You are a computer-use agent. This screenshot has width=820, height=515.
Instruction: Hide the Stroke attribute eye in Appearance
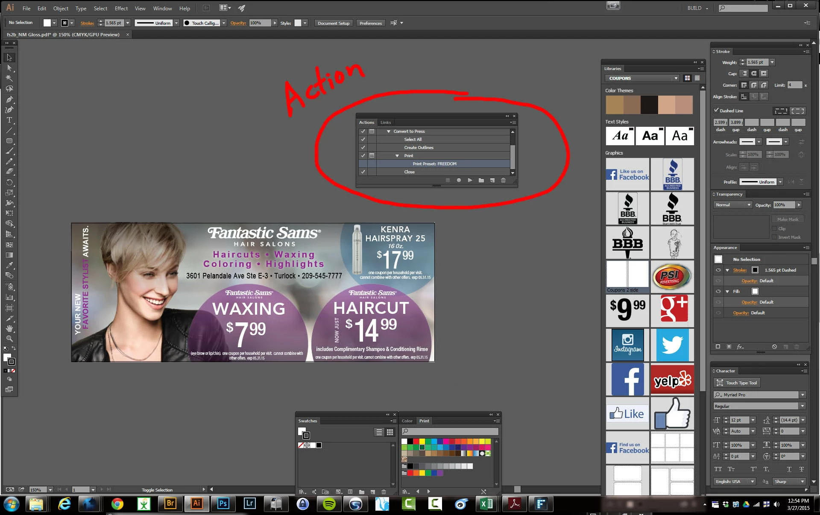[x=718, y=270]
